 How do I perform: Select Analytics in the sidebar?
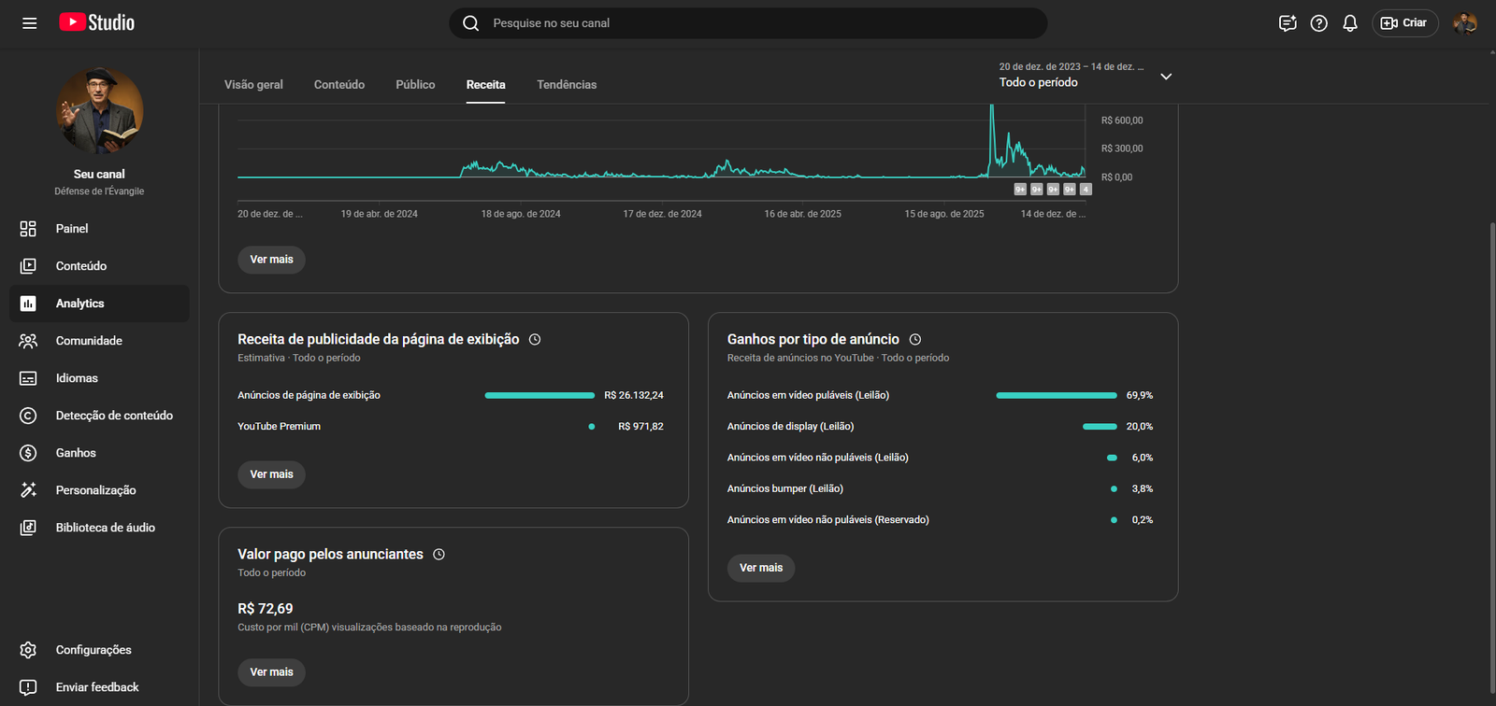(99, 304)
